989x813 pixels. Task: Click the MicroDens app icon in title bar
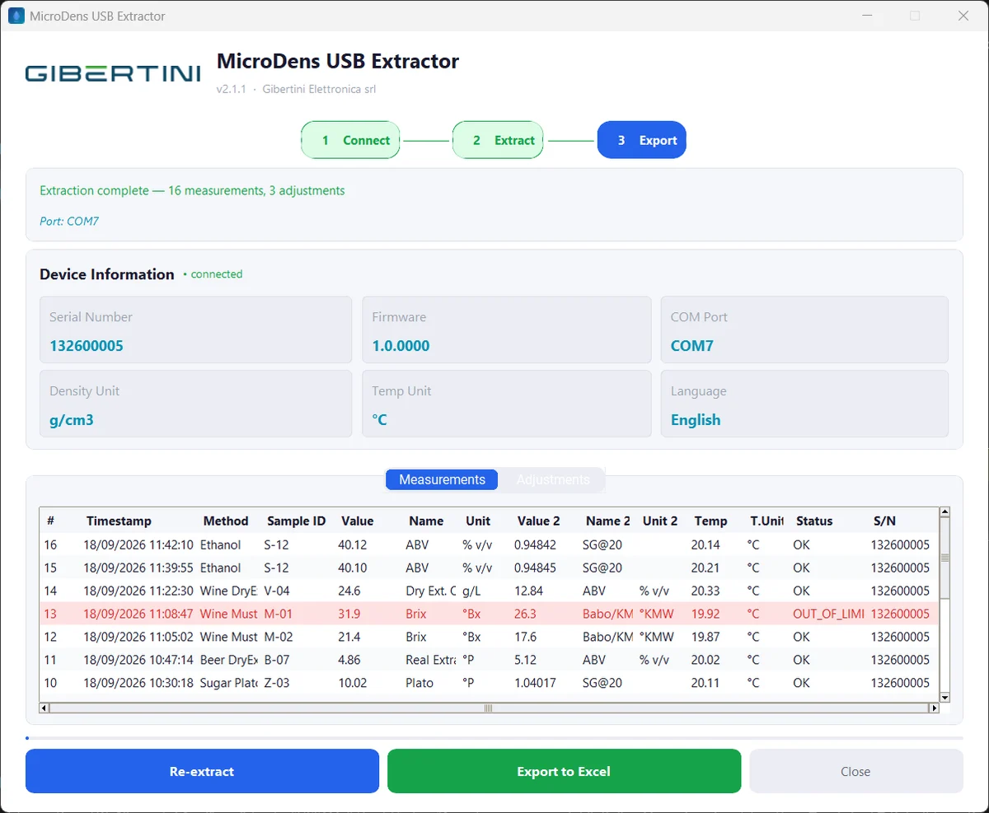tap(16, 16)
